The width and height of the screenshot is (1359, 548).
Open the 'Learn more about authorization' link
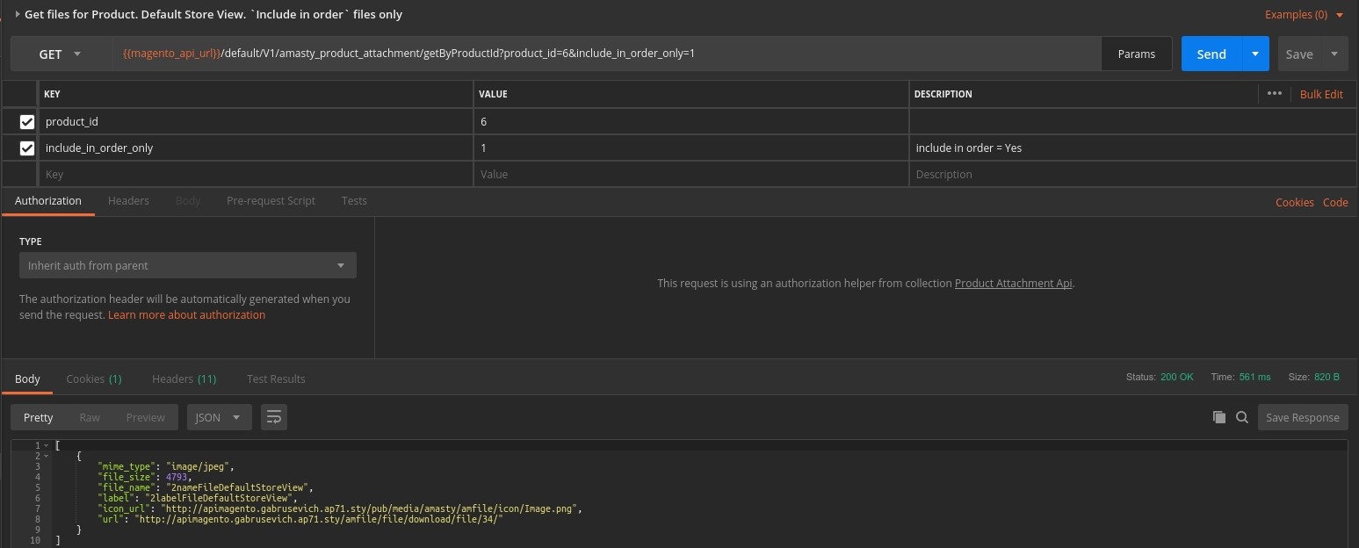coord(186,314)
